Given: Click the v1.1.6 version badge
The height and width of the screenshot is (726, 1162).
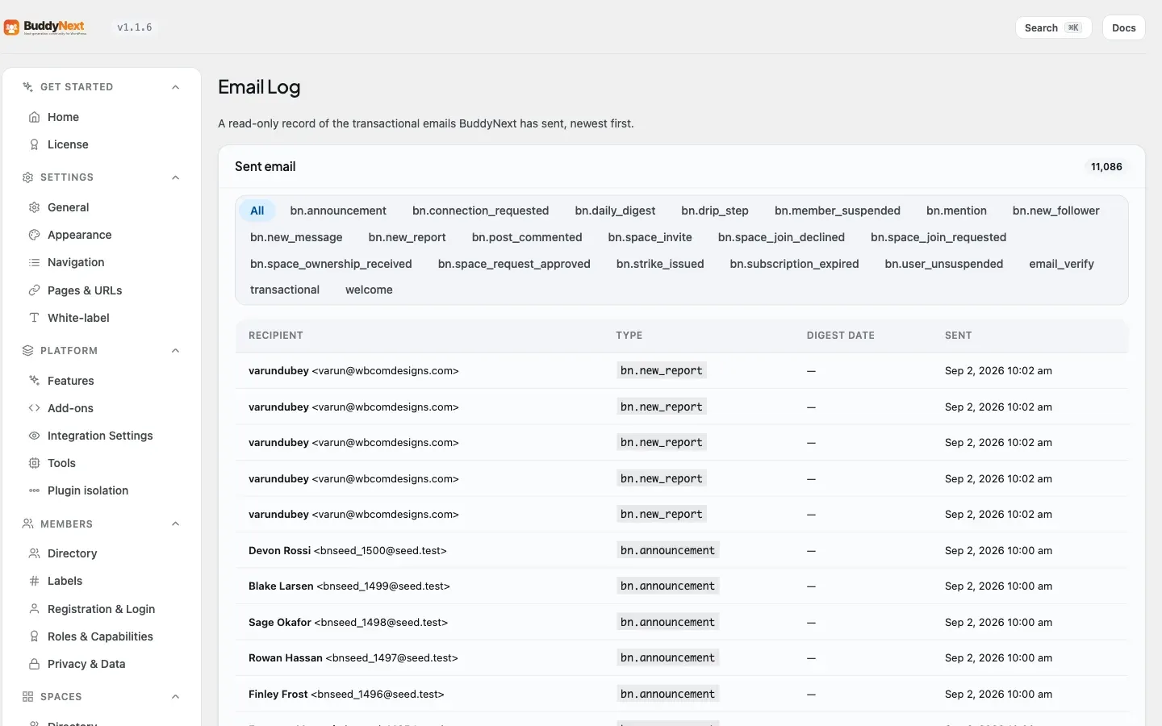Looking at the screenshot, I should pos(135,27).
